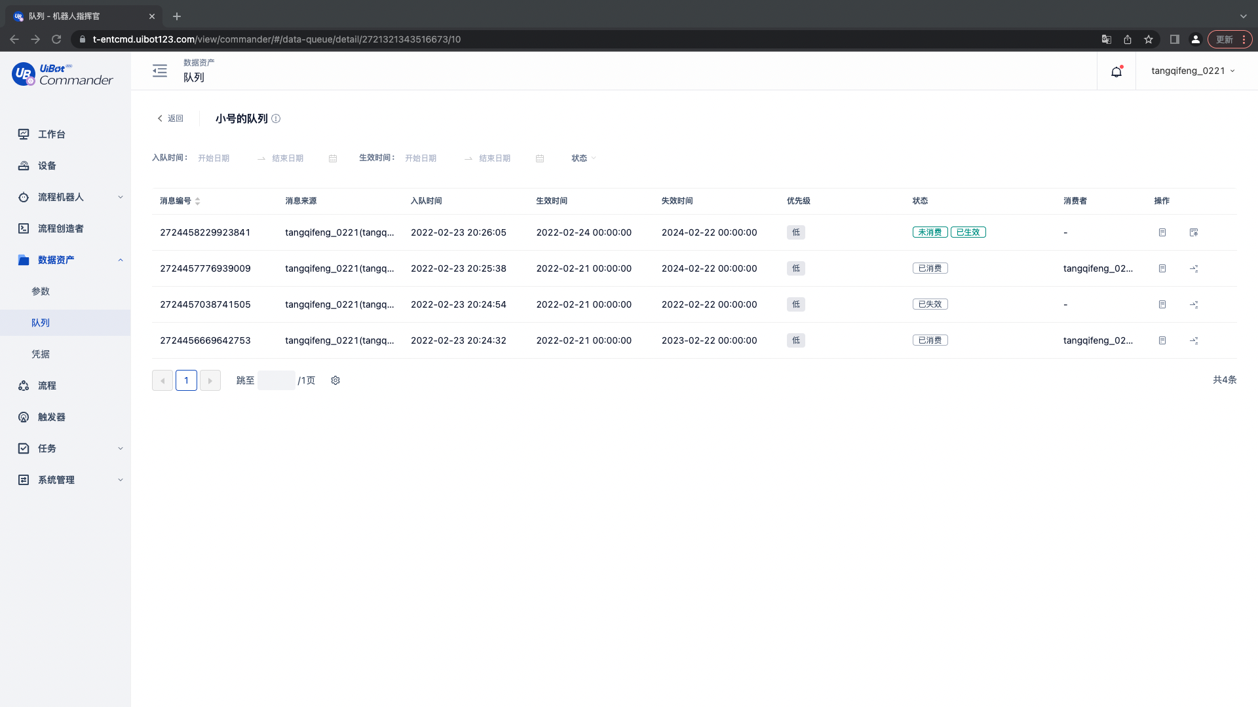Click requeue icon for message 2724457038741505

(x=1194, y=304)
